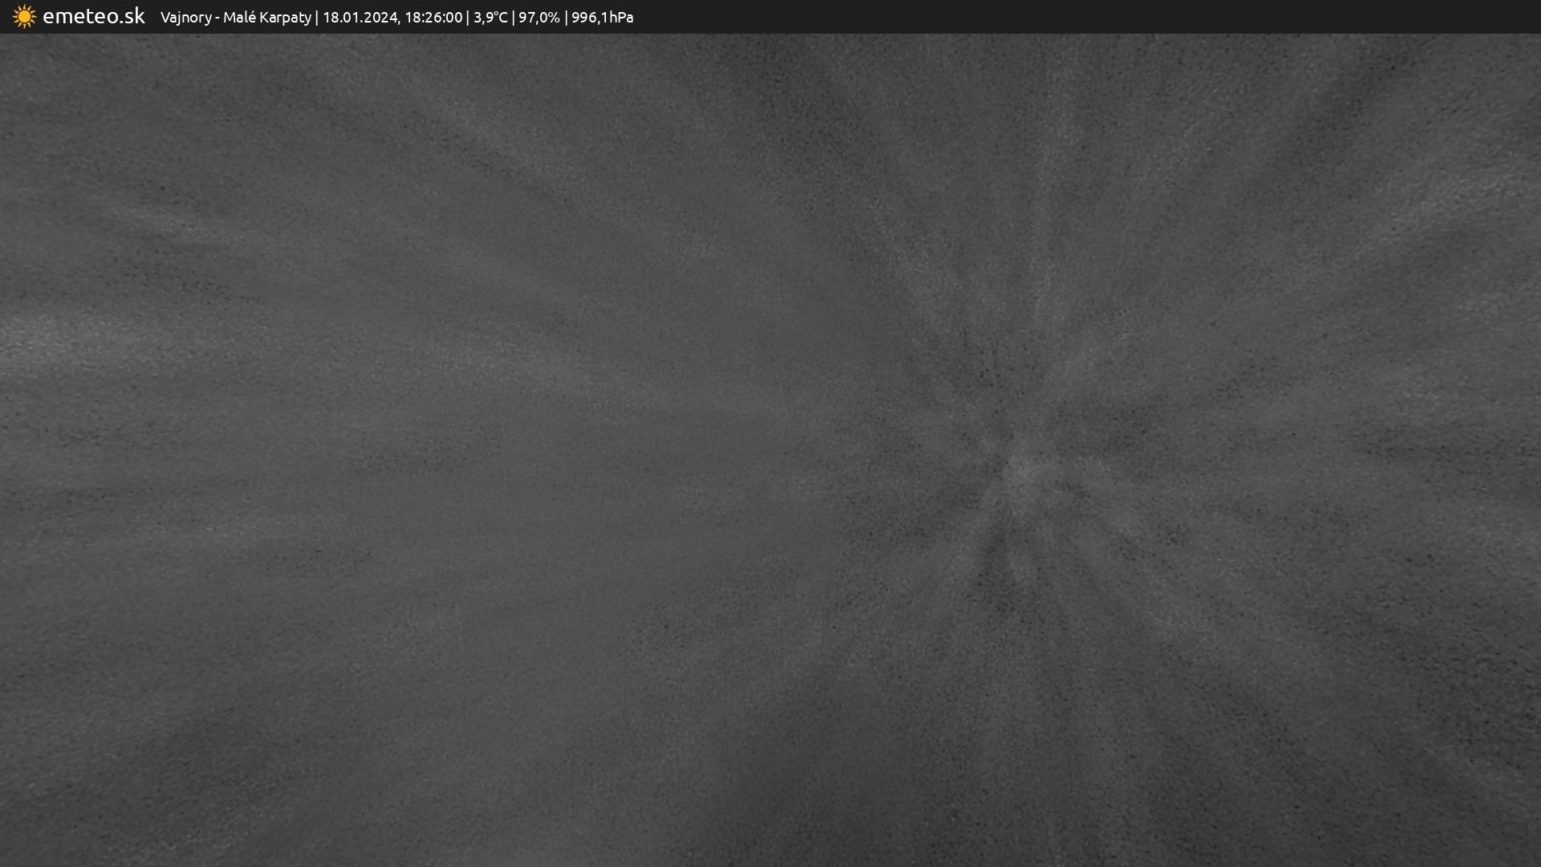1541x867 pixels.
Task: Click the dark left area of webcam image
Action: coord(241,482)
